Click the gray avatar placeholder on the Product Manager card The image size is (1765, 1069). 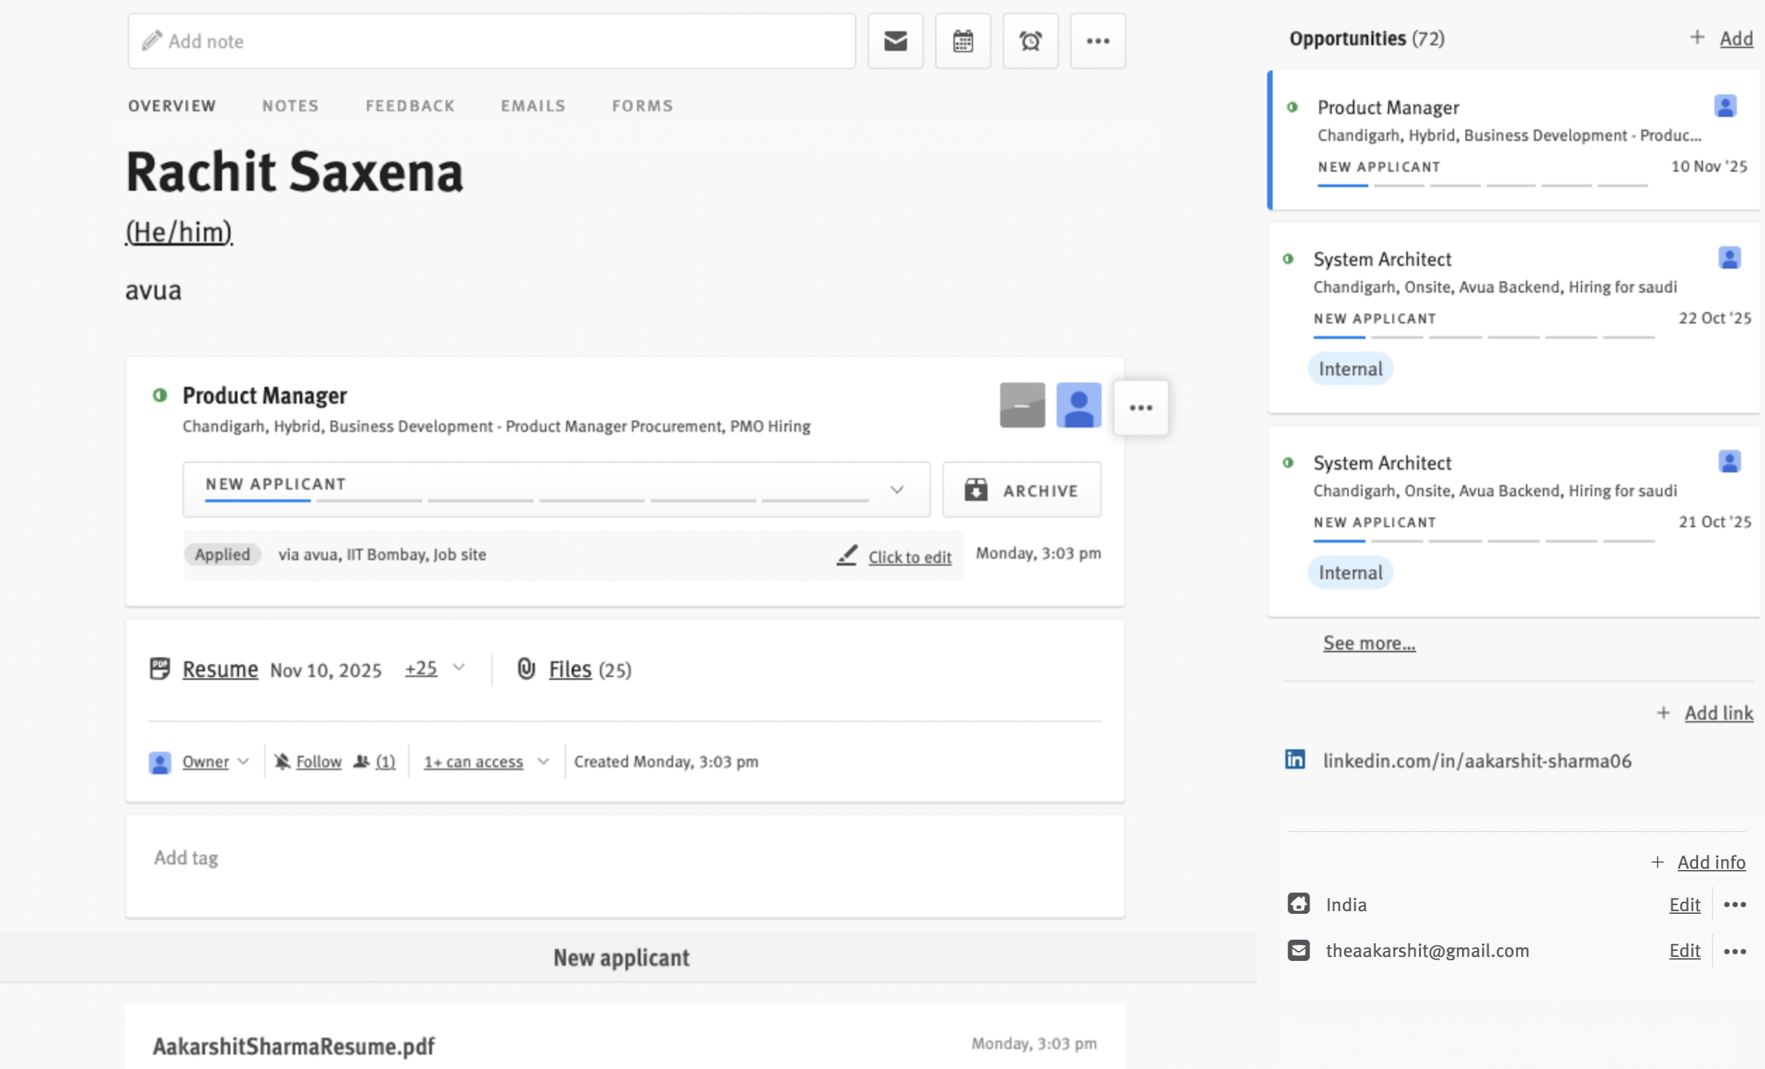click(x=1022, y=406)
